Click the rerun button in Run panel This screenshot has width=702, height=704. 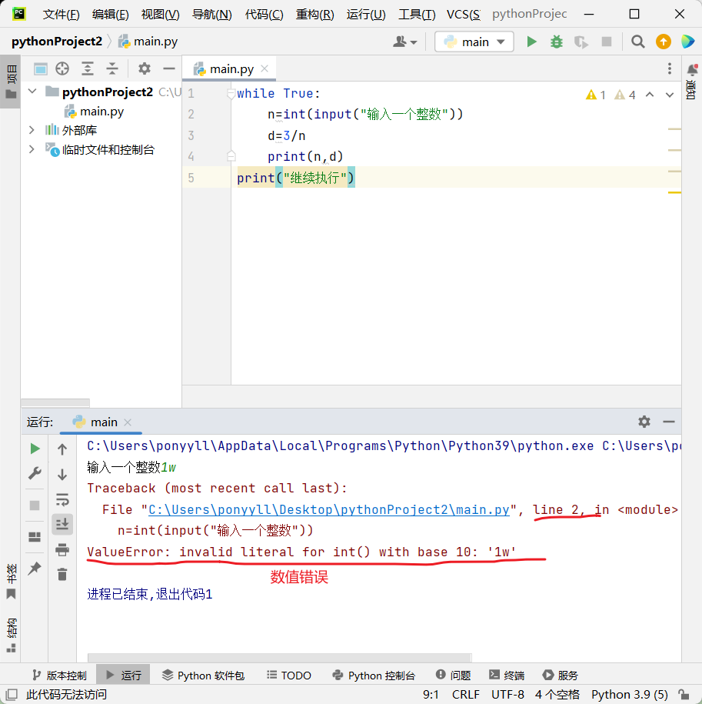35,449
